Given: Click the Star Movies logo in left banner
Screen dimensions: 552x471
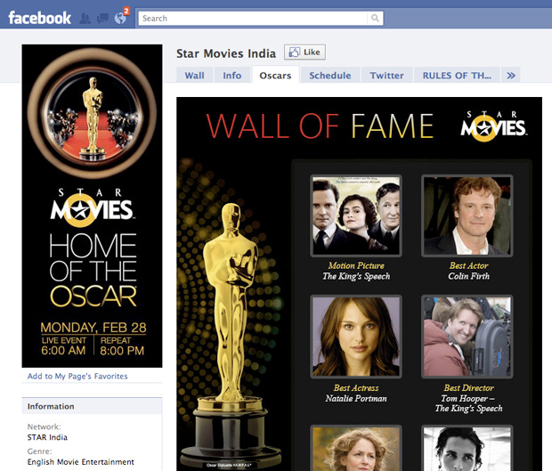Looking at the screenshot, I should tap(92, 207).
